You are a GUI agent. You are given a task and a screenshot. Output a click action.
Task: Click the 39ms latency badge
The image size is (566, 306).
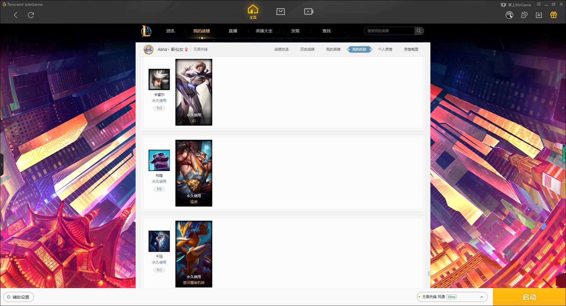(451, 297)
